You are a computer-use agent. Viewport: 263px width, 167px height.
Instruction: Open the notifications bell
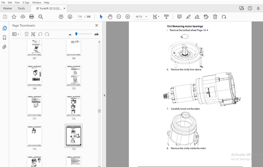258,8
